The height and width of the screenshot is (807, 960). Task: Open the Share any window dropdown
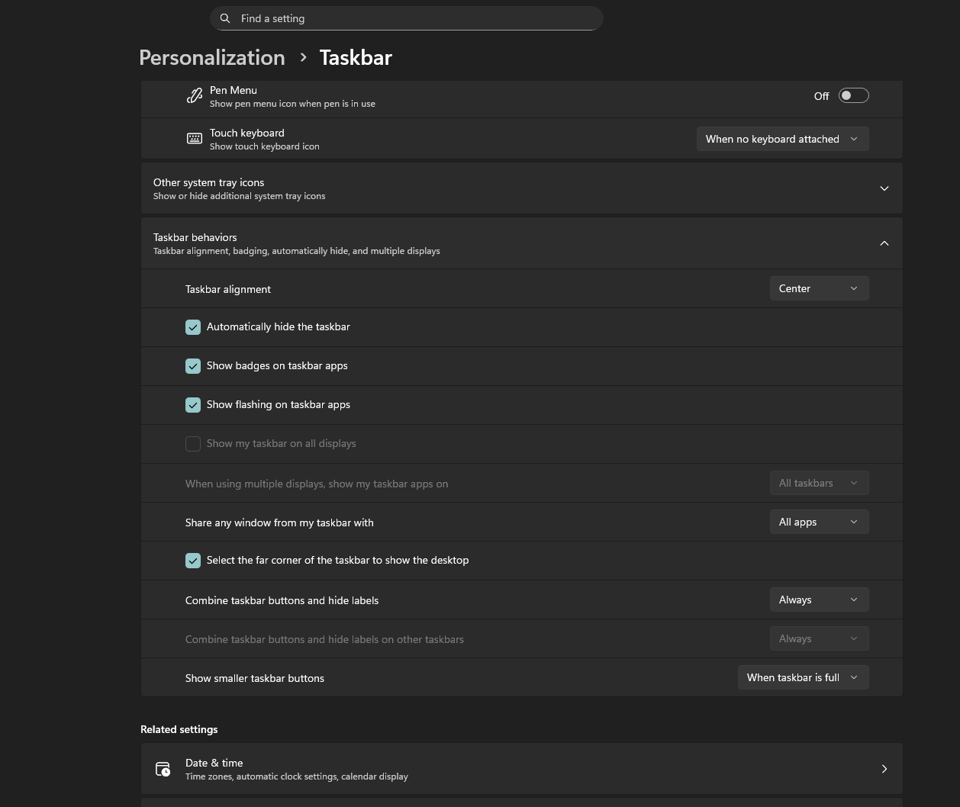[819, 522]
